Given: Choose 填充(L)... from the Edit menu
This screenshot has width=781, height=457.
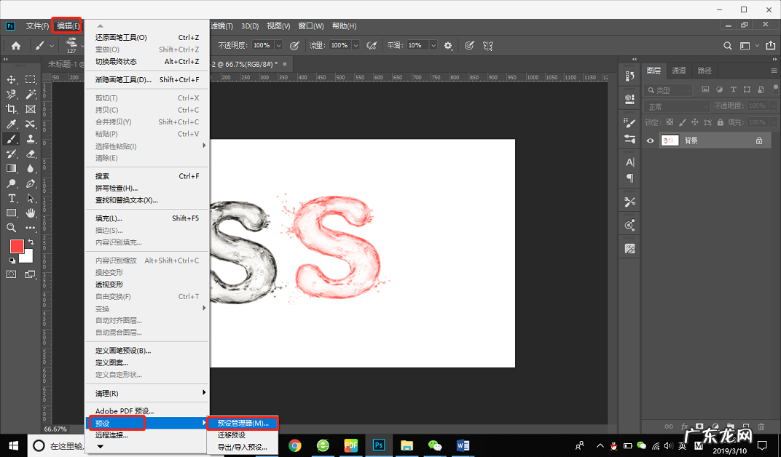Looking at the screenshot, I should [109, 218].
